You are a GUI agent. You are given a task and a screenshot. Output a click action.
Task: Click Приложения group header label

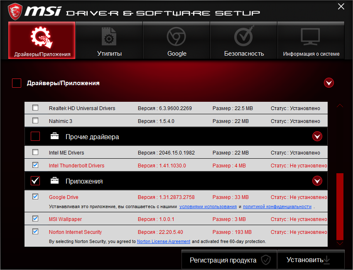(x=84, y=181)
